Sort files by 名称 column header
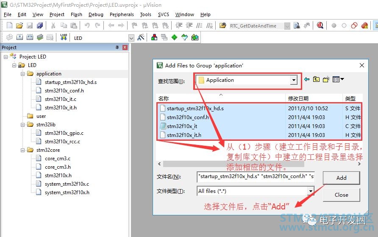The height and width of the screenshot is (237, 378). tap(221, 98)
